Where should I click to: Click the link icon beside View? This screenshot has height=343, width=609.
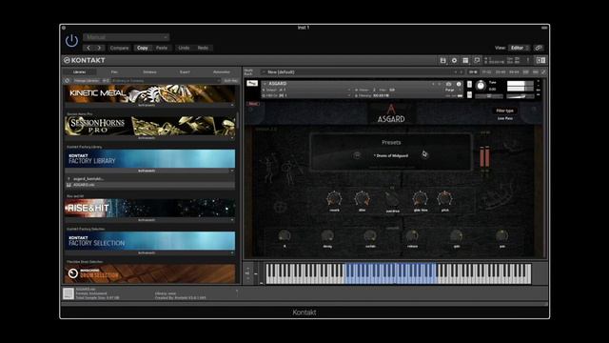(x=539, y=48)
